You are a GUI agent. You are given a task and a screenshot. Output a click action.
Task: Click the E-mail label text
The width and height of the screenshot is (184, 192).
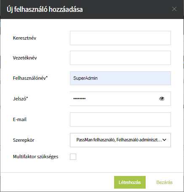tap(20, 119)
